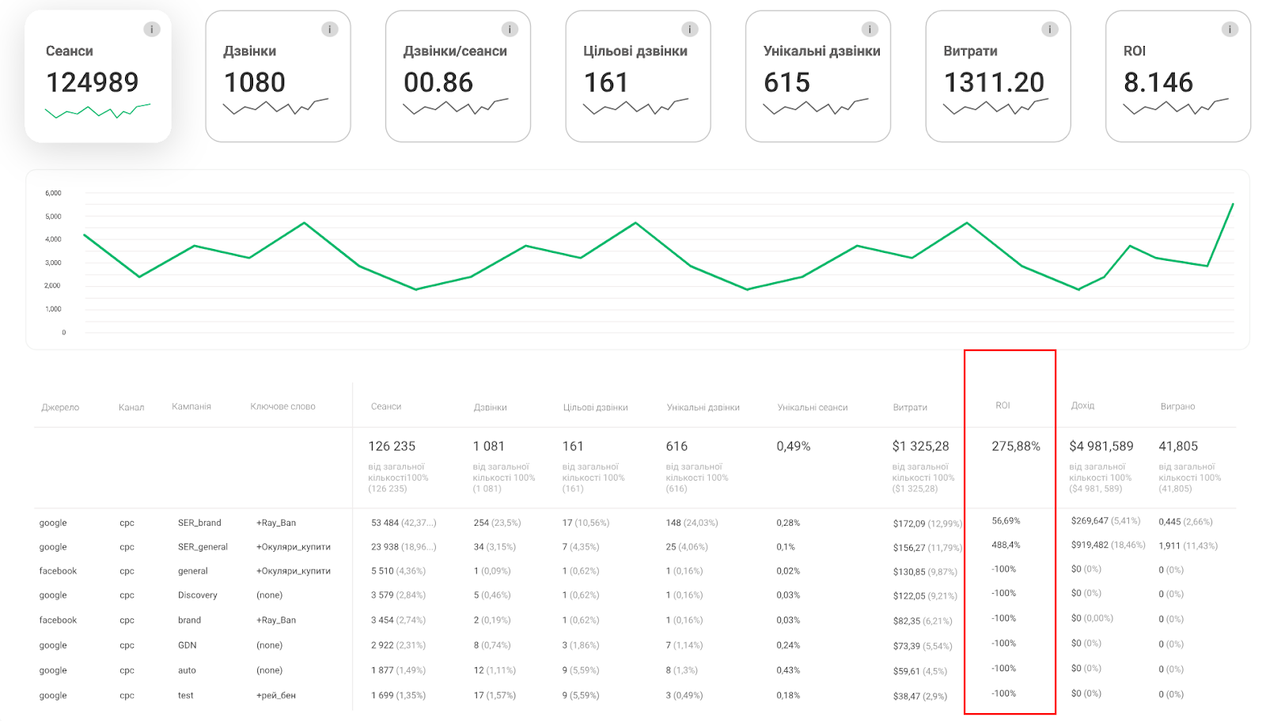Click ROI value 56,69%
1266x721 pixels.
1006,521
